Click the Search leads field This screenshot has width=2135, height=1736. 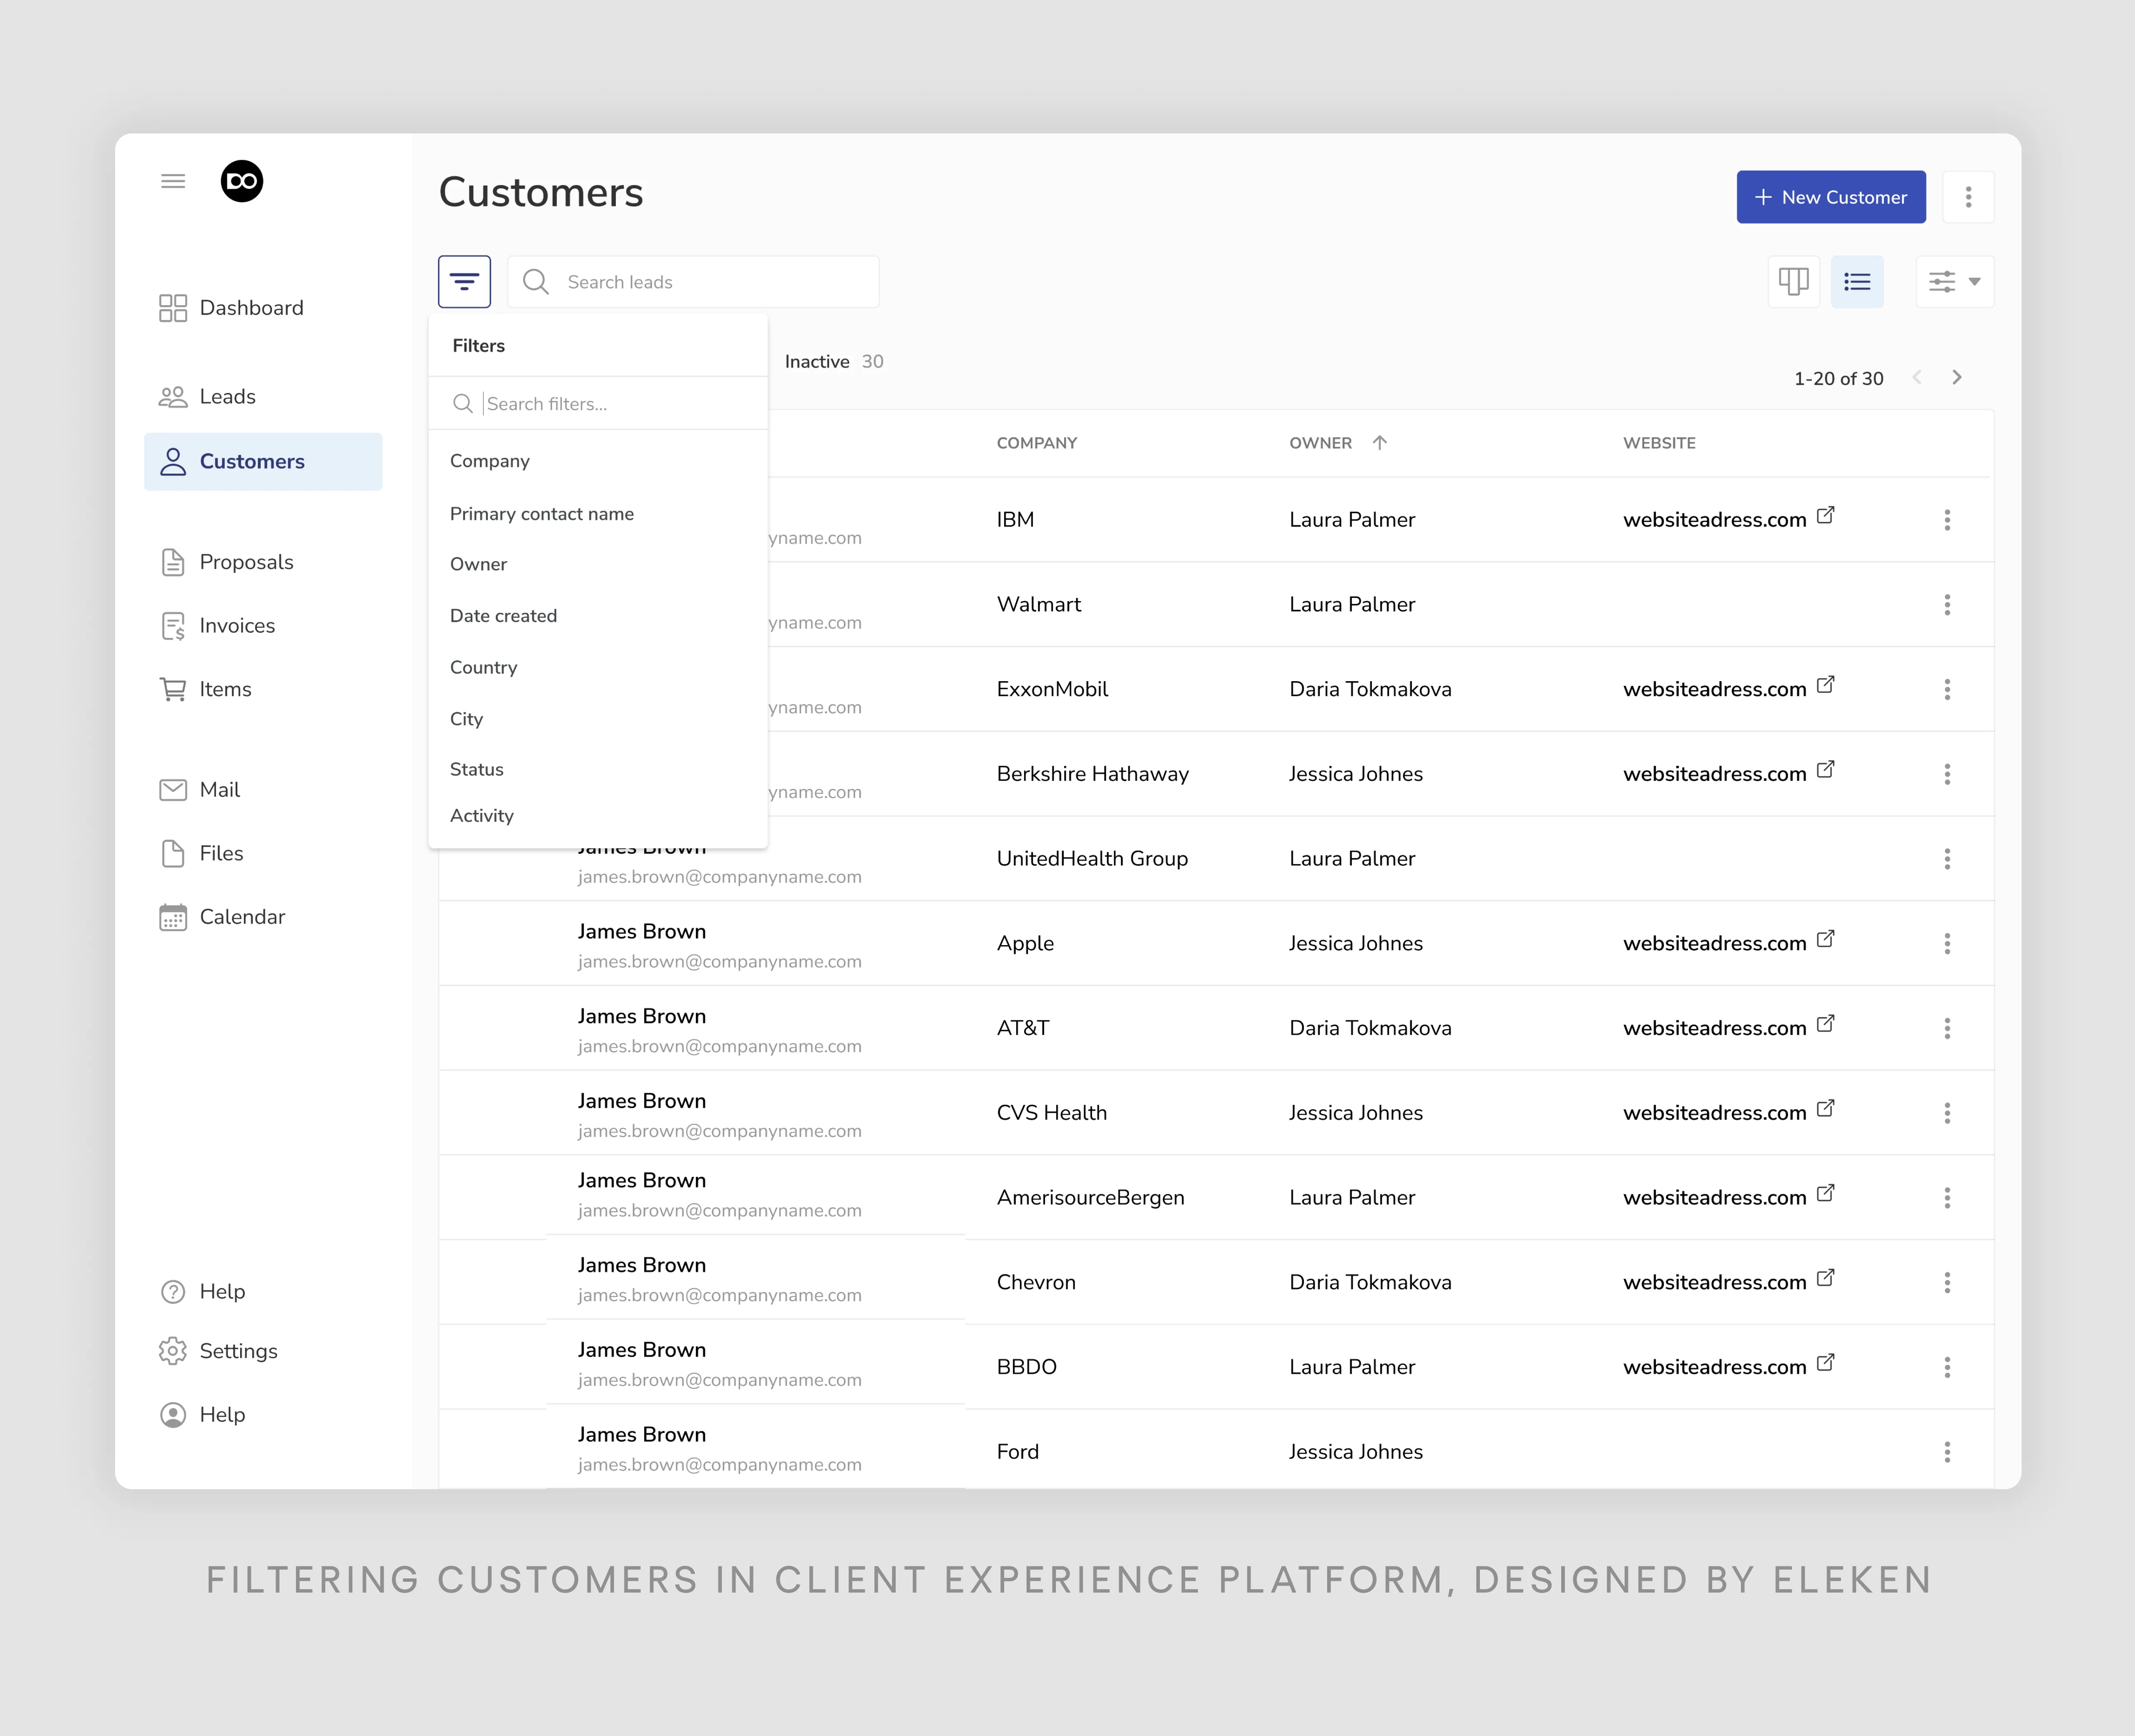pos(693,282)
